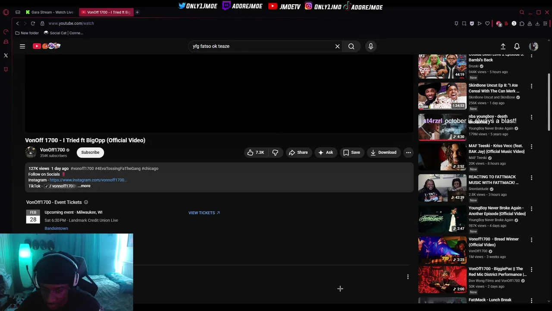
Task: Open options for nba youngboy death video
Action: click(x=531, y=117)
